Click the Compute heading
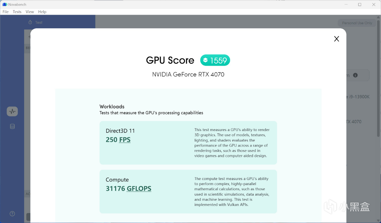 (117, 180)
